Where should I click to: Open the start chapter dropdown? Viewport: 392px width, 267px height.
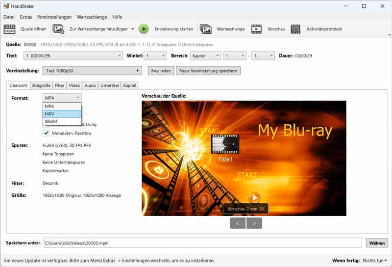pyautogui.click(x=235, y=55)
